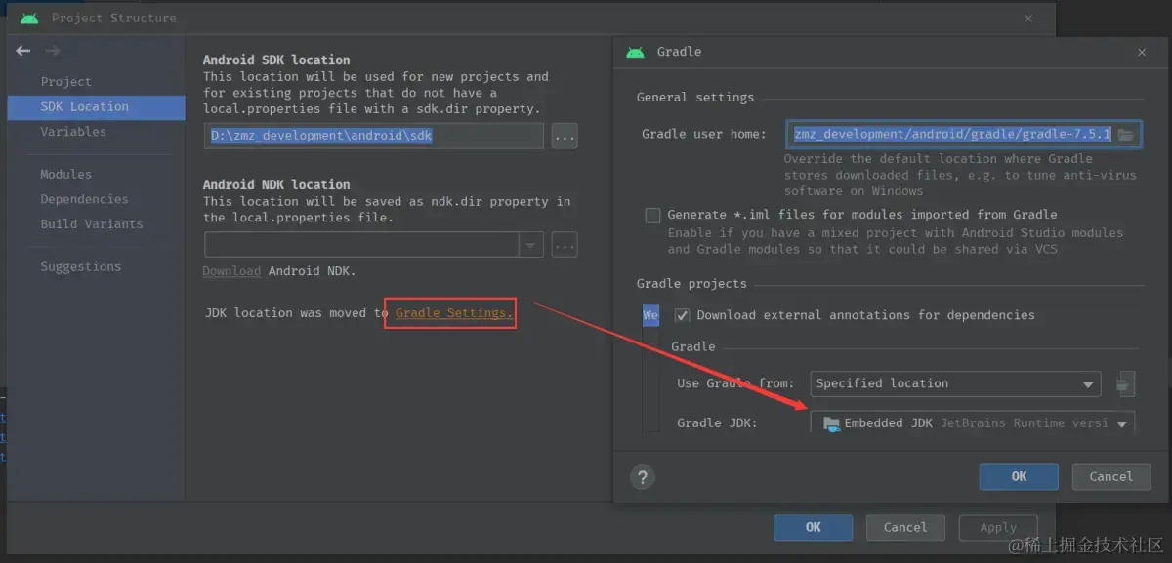Click Cancel in the Gradle dialog
The width and height of the screenshot is (1172, 563).
[x=1111, y=476]
